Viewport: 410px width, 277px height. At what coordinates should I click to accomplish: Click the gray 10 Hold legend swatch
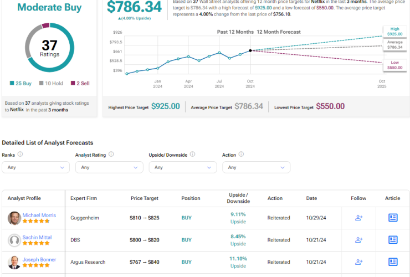click(x=41, y=83)
